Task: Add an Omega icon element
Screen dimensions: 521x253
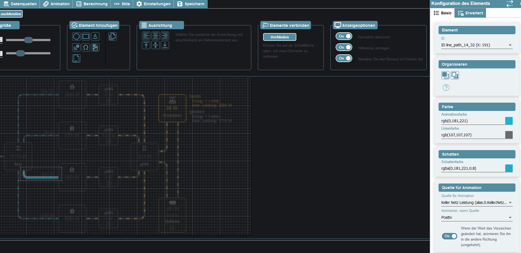Action: (x=86, y=47)
